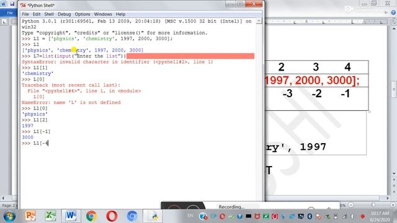This screenshot has height=223, width=397.
Task: Click the -3 cell in the Word table
Action: click(x=288, y=94)
